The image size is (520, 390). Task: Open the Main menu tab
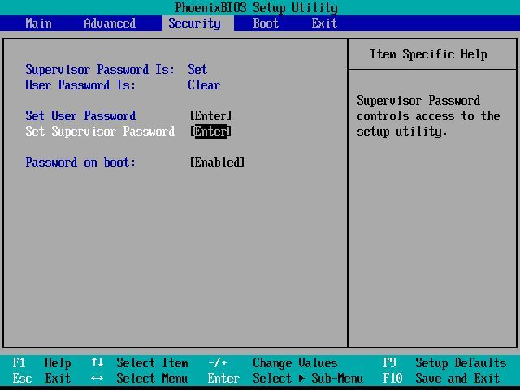click(38, 24)
